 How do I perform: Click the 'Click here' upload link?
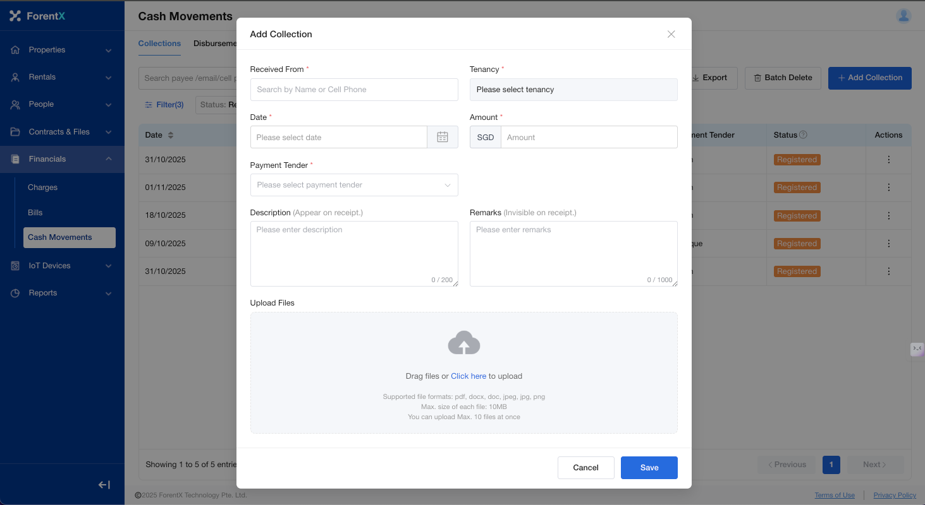pos(469,376)
